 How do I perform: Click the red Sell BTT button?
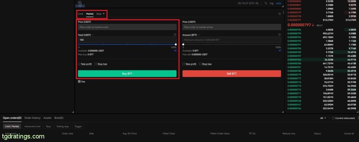pos(232,74)
